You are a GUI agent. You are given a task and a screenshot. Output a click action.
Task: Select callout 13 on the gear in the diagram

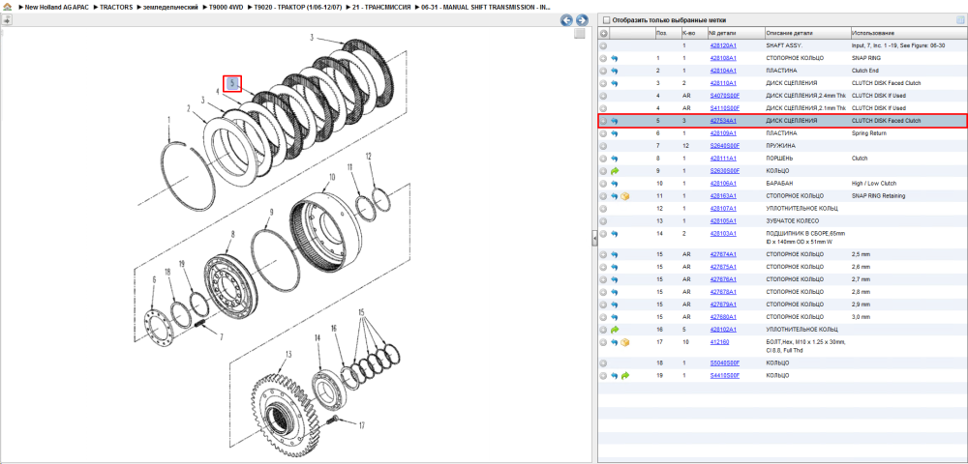(287, 355)
